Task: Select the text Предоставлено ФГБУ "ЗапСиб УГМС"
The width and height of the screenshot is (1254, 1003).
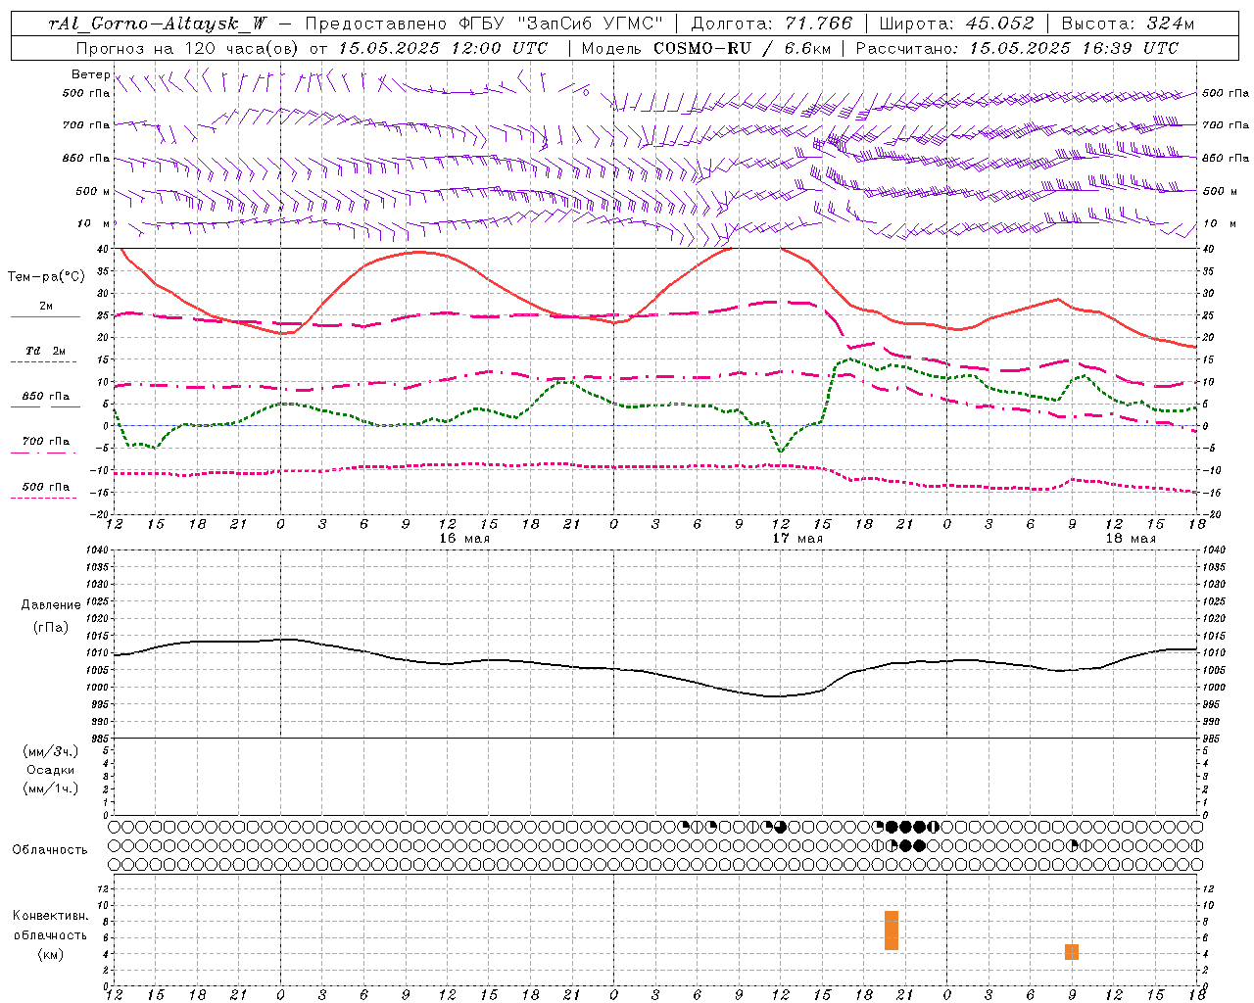Action: [x=484, y=24]
